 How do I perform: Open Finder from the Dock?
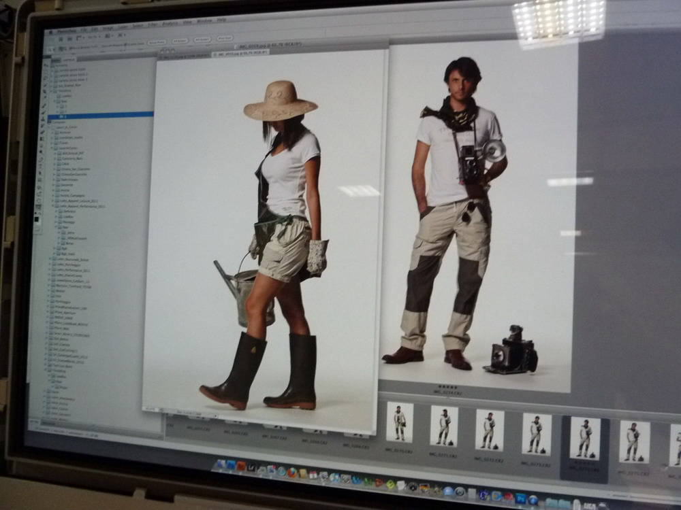(220, 464)
